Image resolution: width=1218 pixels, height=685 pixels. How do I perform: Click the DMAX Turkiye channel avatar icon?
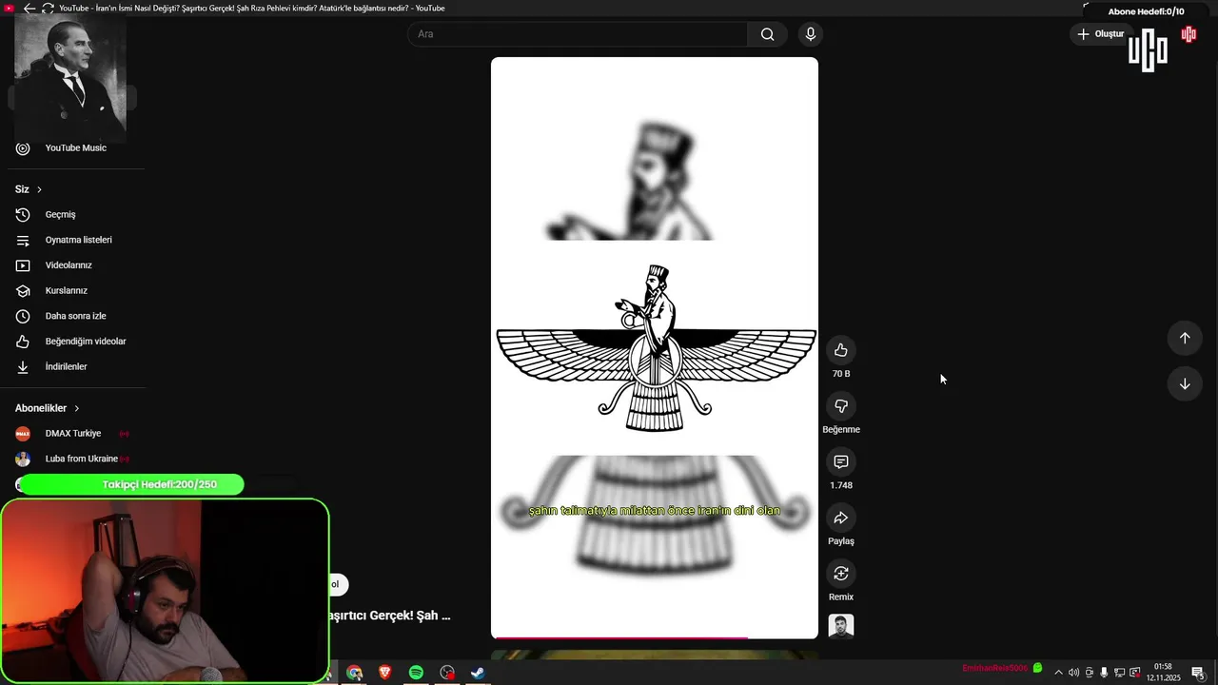(23, 434)
